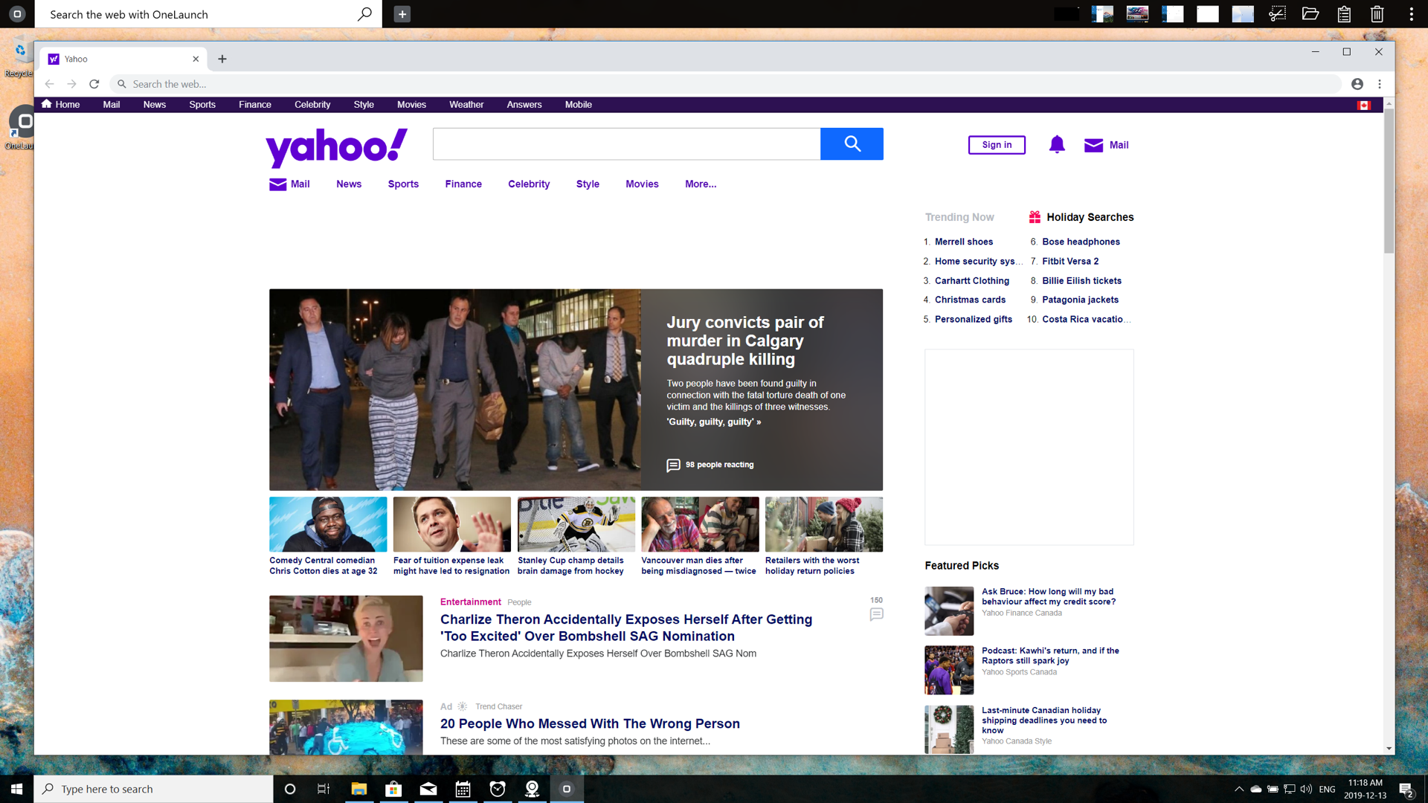Open the OneLaunch three-dot menu
The height and width of the screenshot is (803, 1428).
(x=1411, y=14)
